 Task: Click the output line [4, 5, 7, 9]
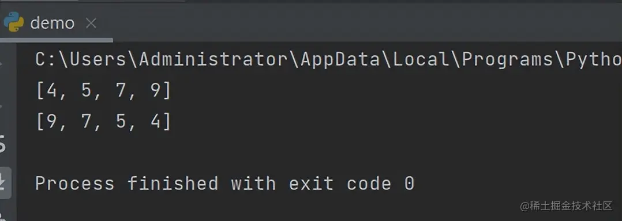[x=103, y=92]
